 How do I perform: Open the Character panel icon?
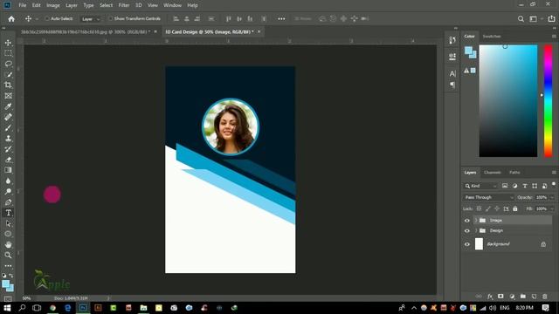[452, 73]
